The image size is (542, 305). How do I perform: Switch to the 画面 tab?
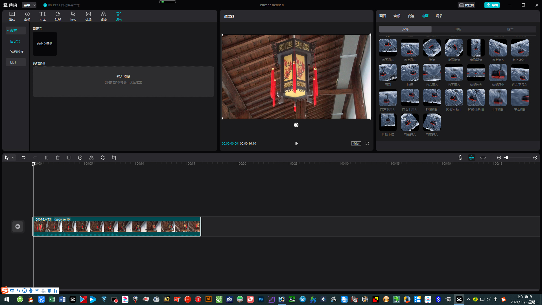tap(383, 16)
